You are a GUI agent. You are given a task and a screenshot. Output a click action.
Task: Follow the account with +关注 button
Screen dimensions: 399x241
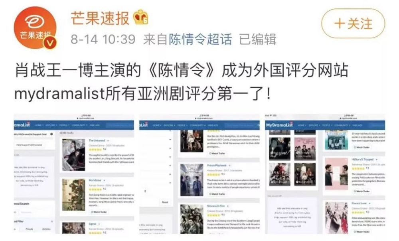tap(353, 24)
